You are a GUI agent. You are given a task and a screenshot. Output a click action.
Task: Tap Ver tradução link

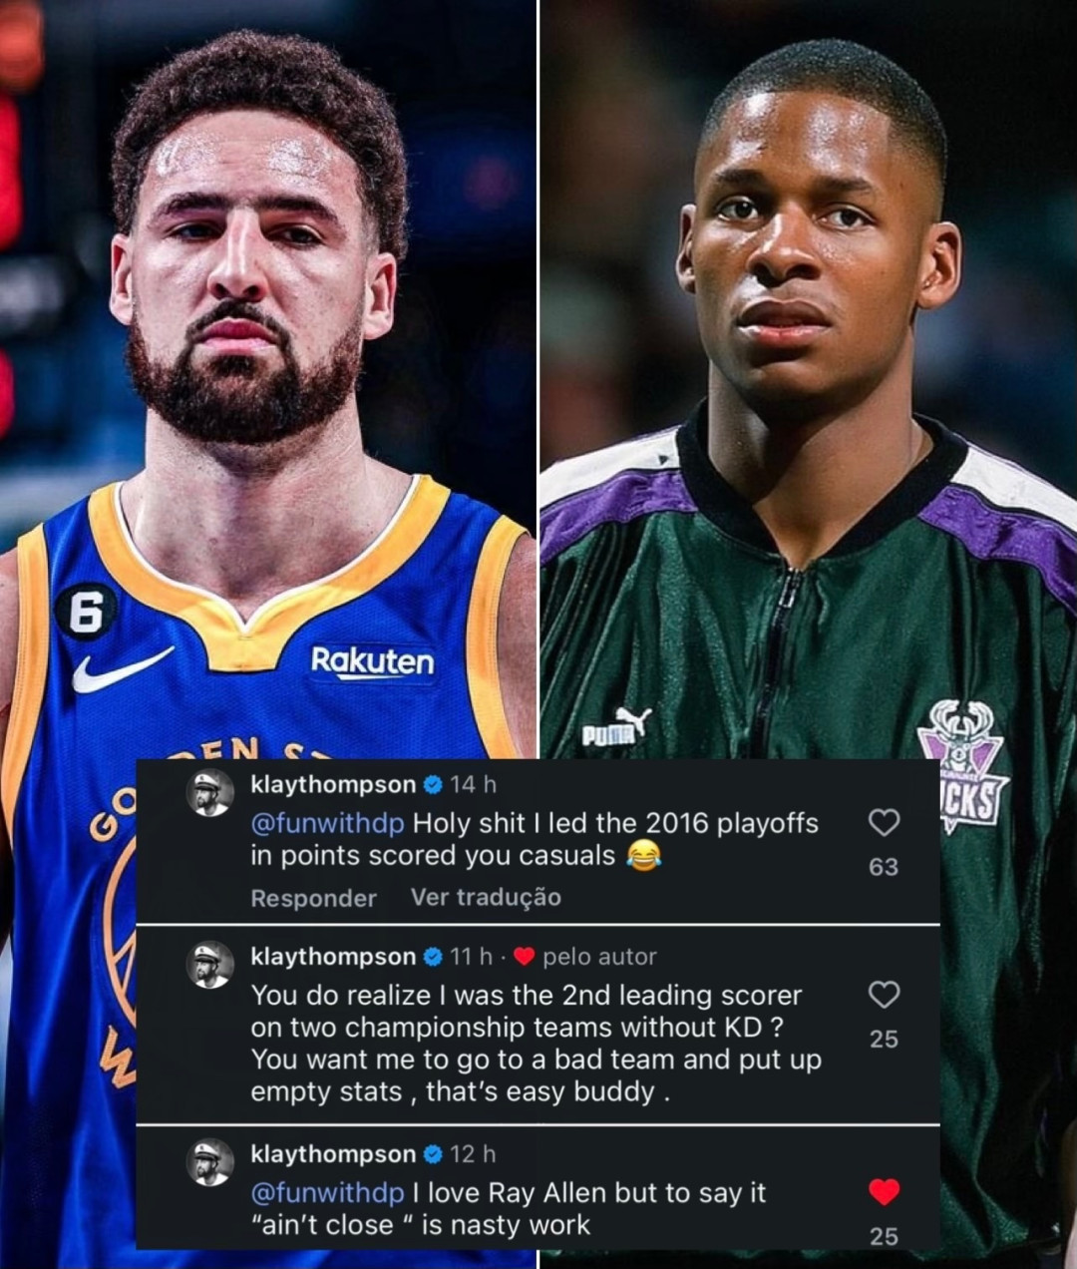coord(486,898)
